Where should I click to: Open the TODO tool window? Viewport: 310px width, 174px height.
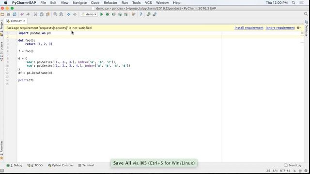pyautogui.click(x=35, y=165)
